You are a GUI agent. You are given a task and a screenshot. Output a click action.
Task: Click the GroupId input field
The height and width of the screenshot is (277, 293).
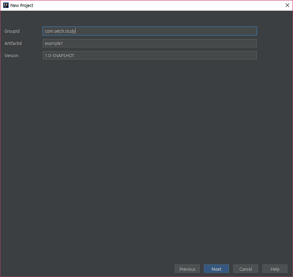pyautogui.click(x=150, y=31)
